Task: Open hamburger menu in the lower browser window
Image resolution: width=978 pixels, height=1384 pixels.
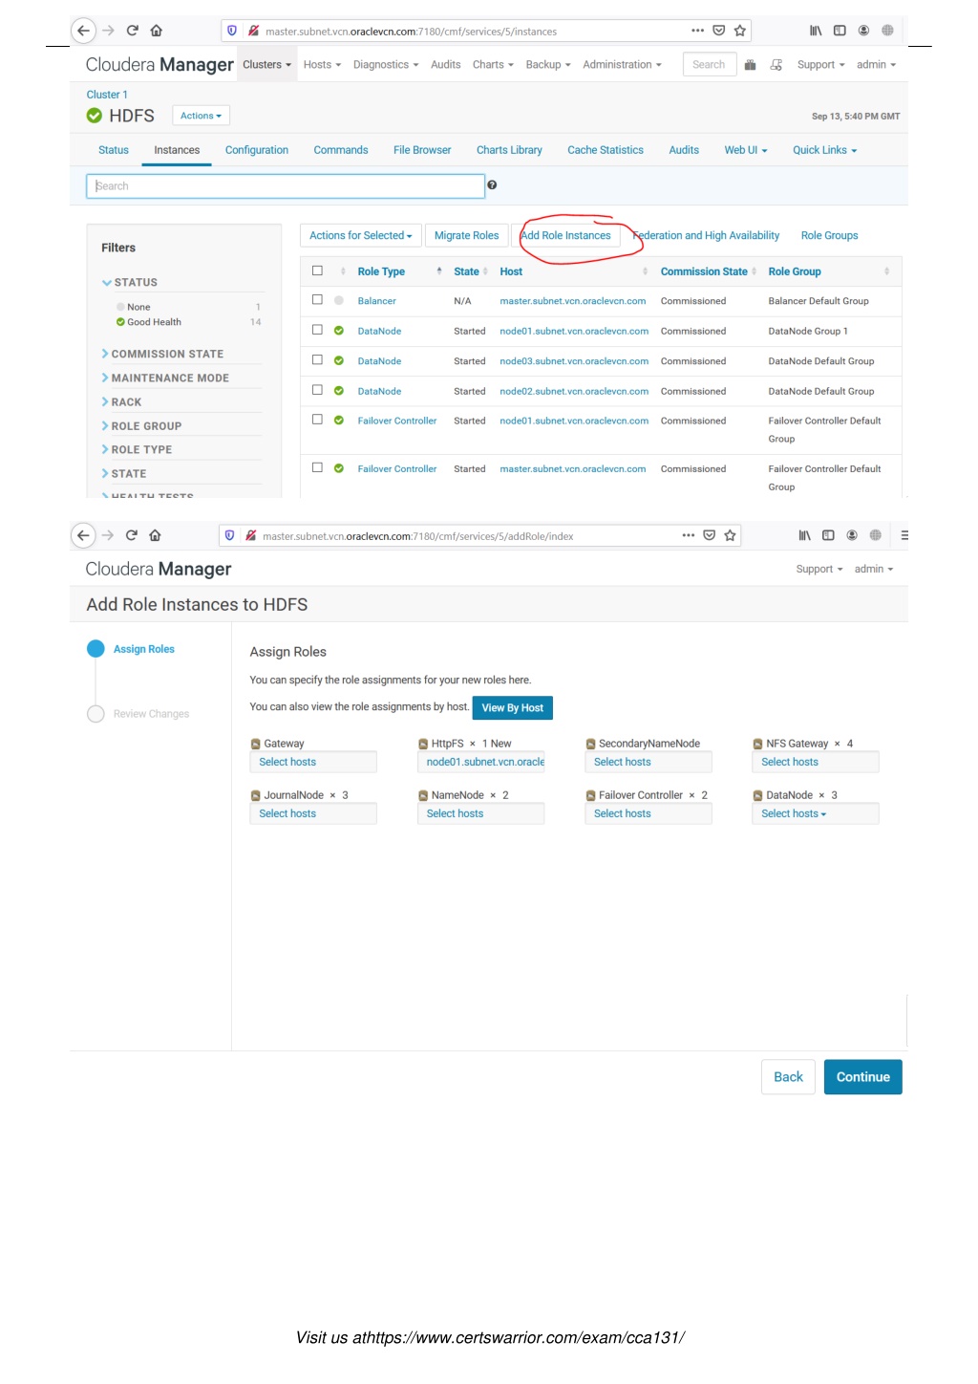Action: [x=904, y=535]
